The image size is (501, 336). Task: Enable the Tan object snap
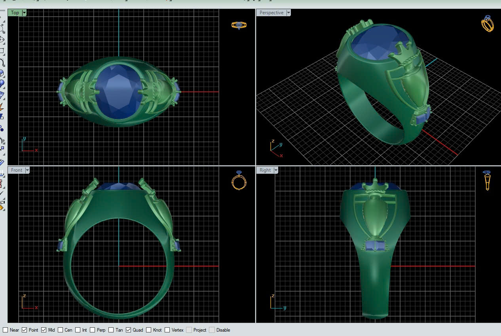(x=111, y=330)
